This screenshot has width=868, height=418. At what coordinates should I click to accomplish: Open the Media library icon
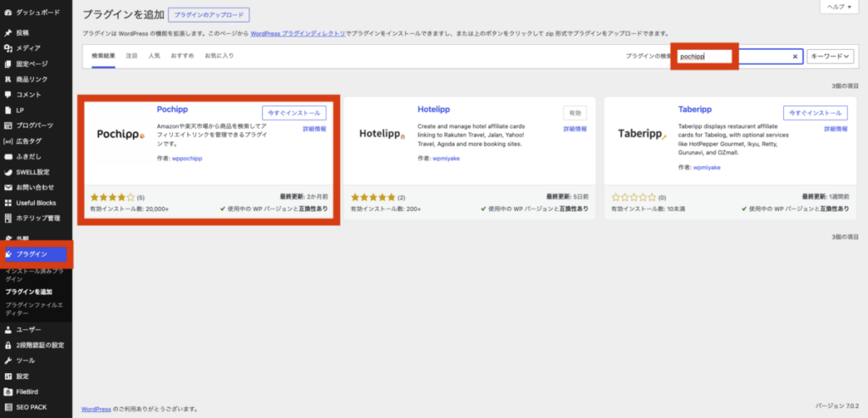click(x=8, y=48)
